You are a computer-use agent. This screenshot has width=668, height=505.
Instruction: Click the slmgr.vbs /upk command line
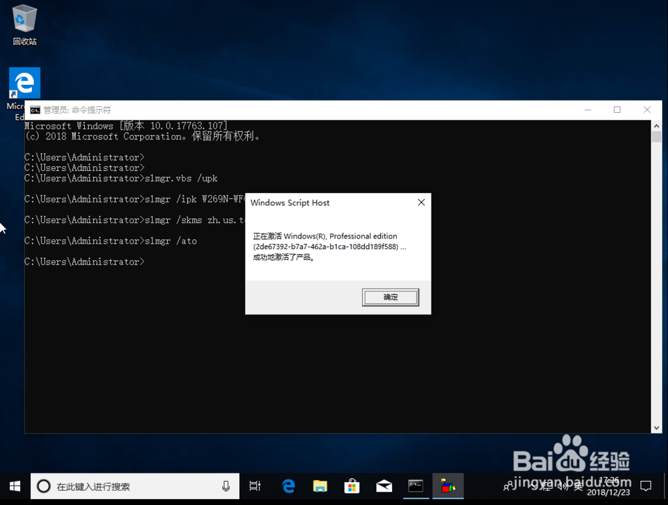pos(181,178)
